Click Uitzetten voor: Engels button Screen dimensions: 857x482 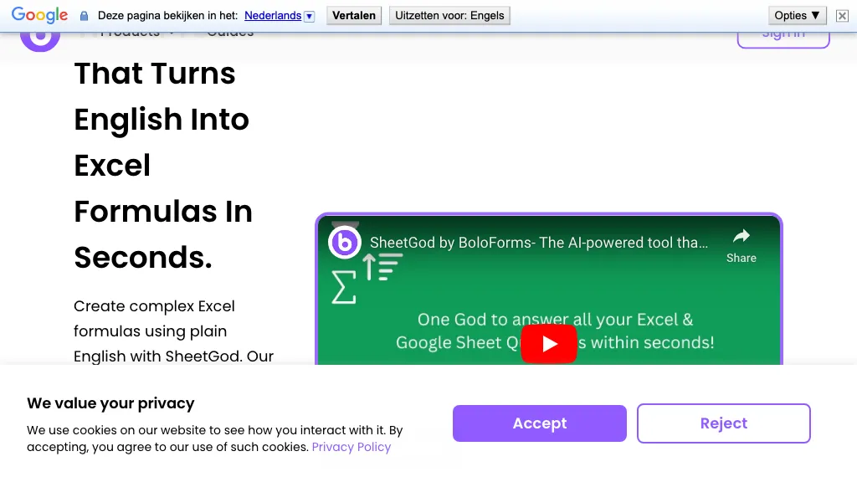click(449, 15)
